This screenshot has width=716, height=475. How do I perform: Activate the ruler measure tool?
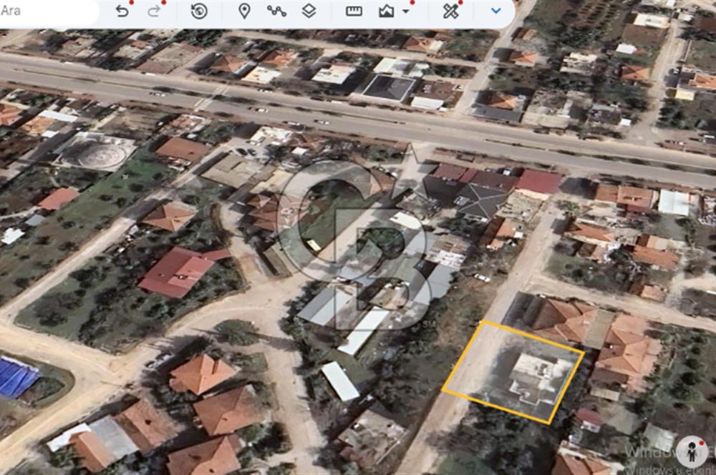pos(354,11)
